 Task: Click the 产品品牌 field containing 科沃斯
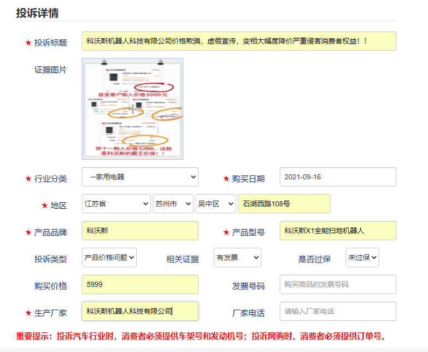coord(140,231)
